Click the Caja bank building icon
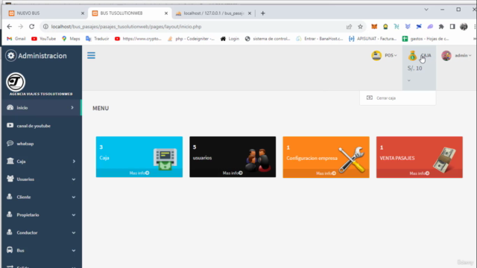477x268 pixels. pyautogui.click(x=10, y=161)
